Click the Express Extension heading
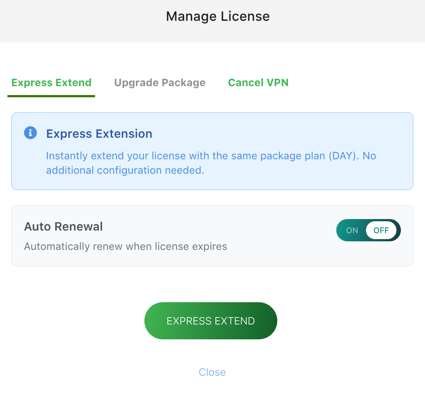This screenshot has width=425, height=411. tap(99, 134)
